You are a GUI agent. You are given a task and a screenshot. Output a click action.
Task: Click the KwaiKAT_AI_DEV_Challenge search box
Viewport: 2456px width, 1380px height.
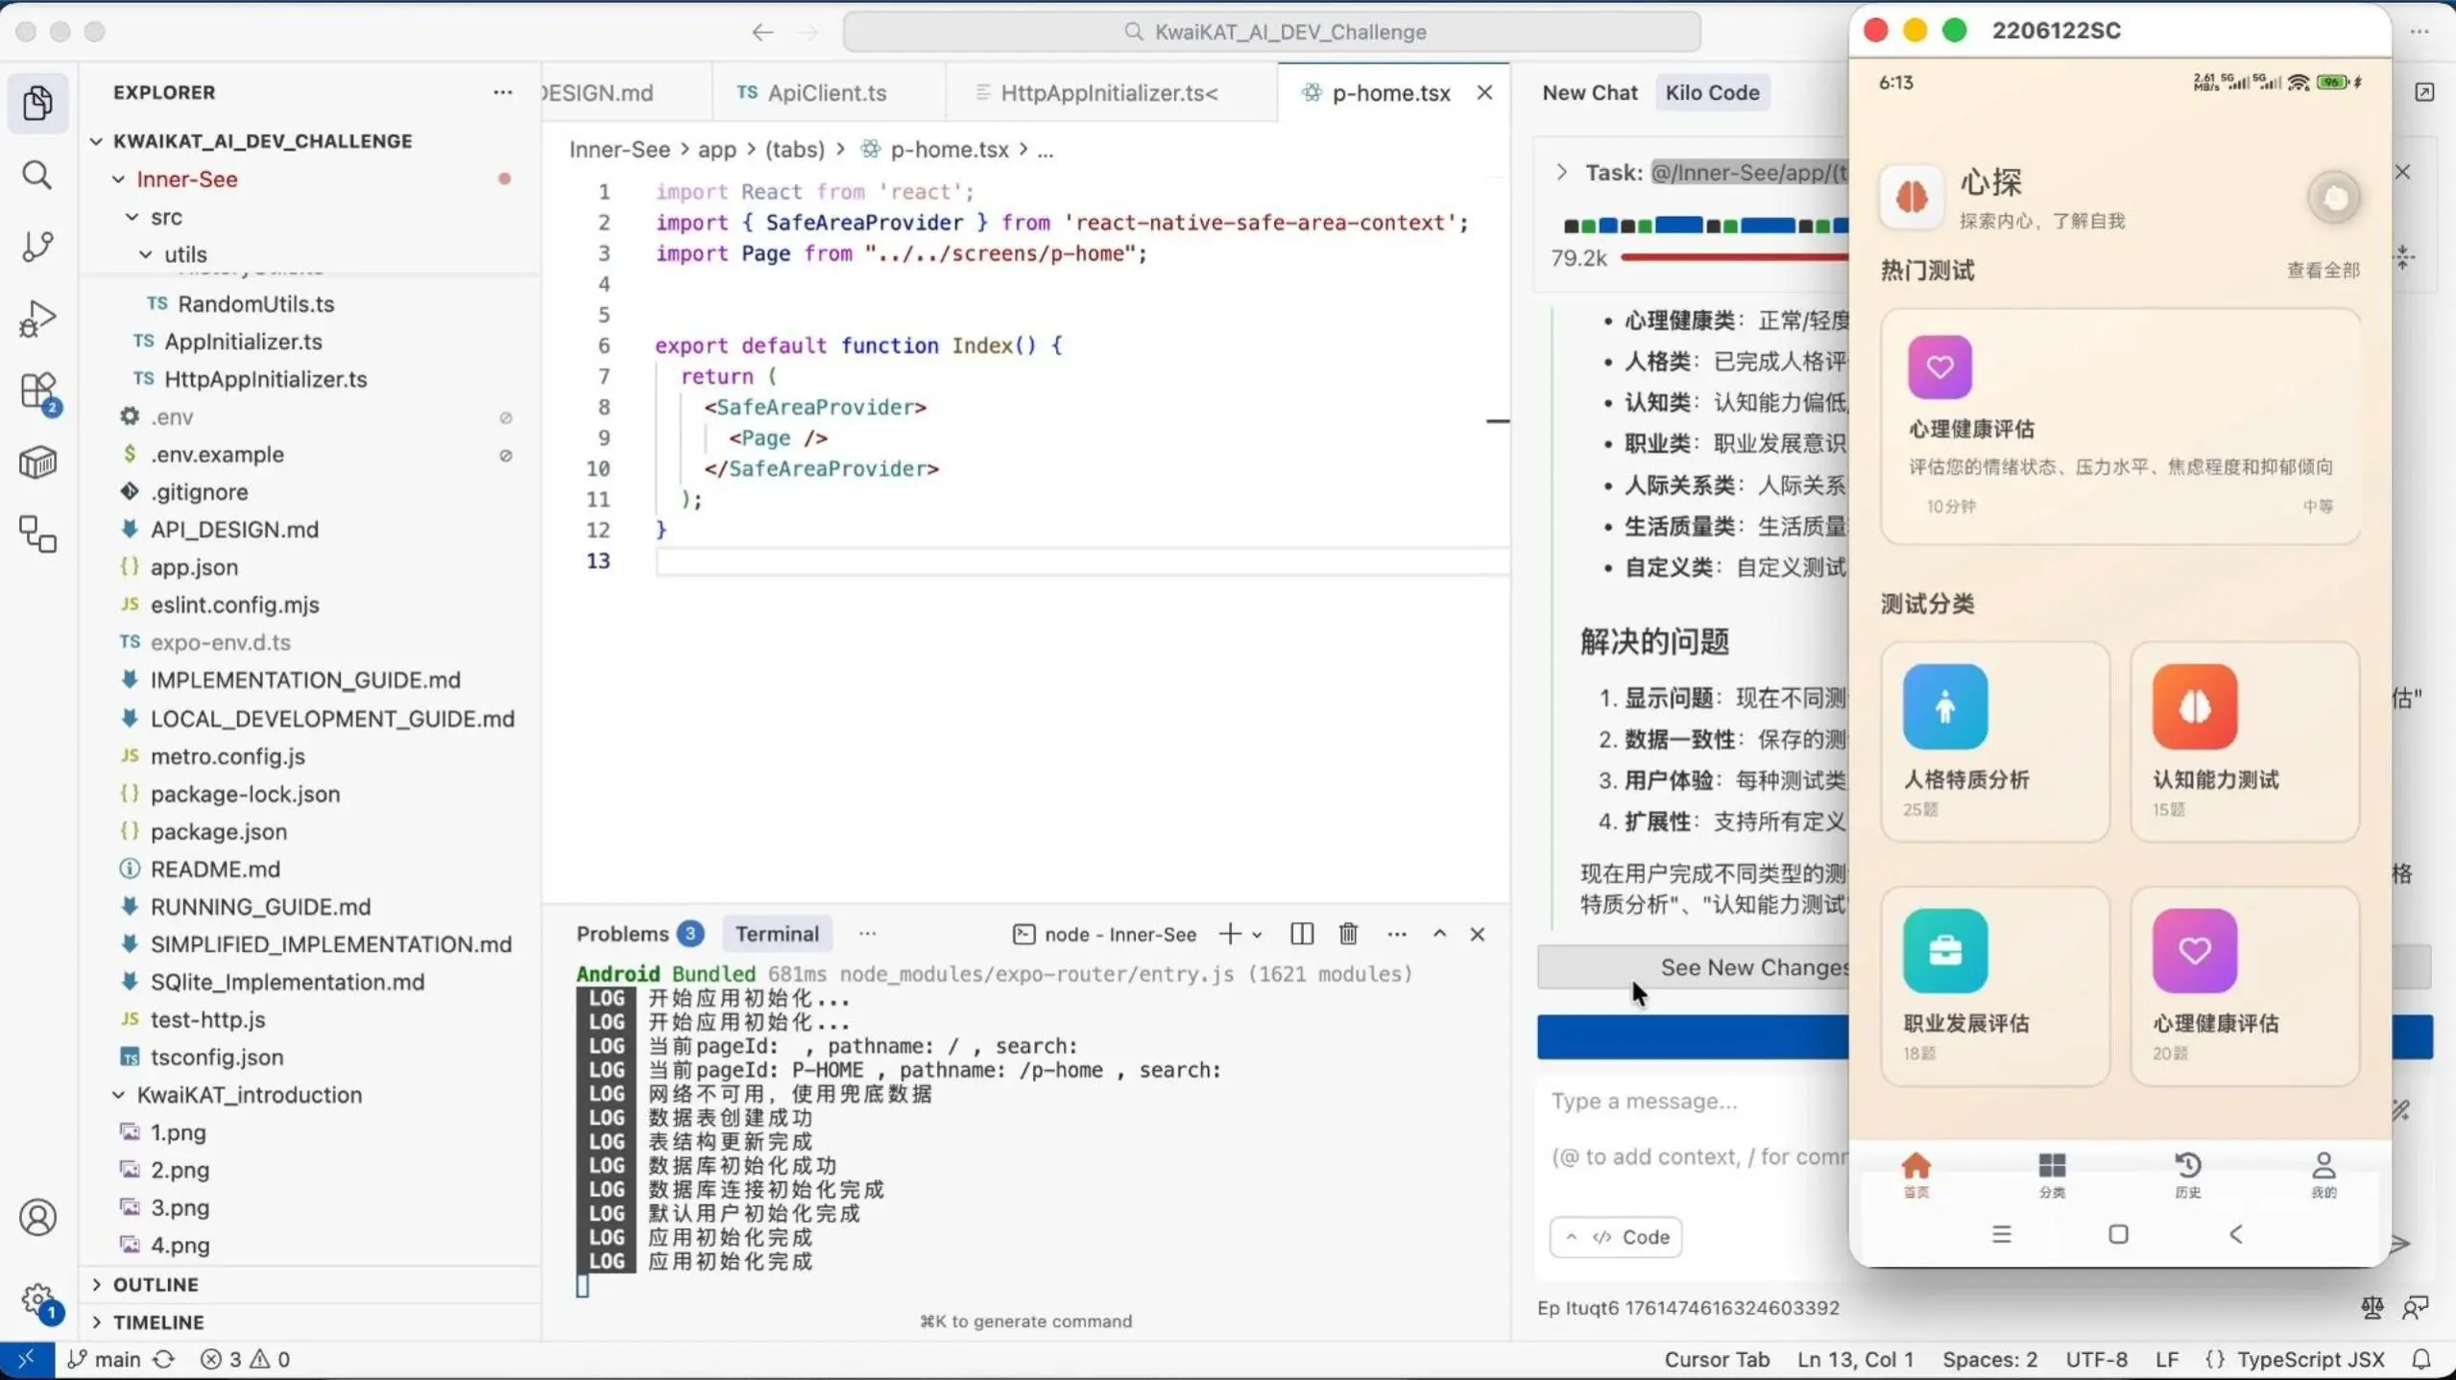1272,32
